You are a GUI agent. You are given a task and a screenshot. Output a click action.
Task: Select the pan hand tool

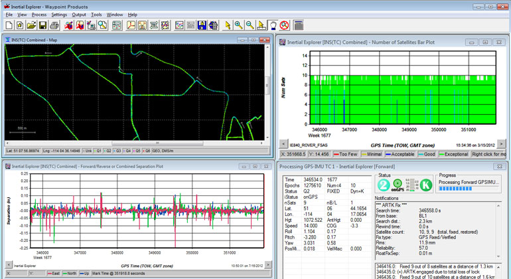pyautogui.click(x=273, y=25)
